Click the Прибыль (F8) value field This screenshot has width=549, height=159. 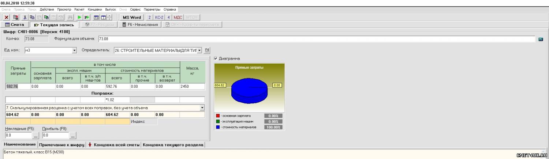pos(56,135)
